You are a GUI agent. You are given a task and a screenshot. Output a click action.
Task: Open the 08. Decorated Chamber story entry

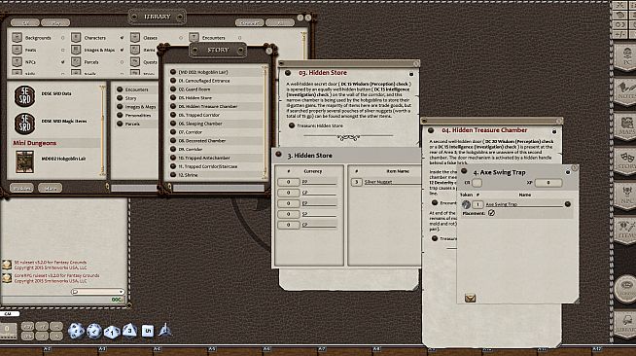tap(202, 141)
